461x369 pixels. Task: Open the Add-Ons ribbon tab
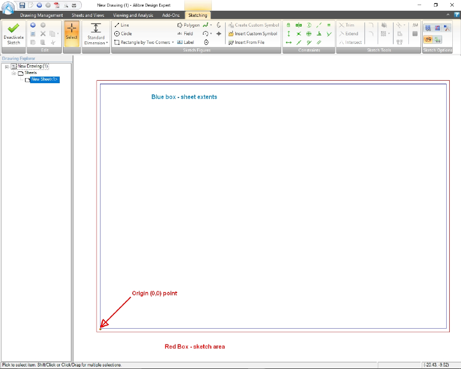[x=170, y=15]
